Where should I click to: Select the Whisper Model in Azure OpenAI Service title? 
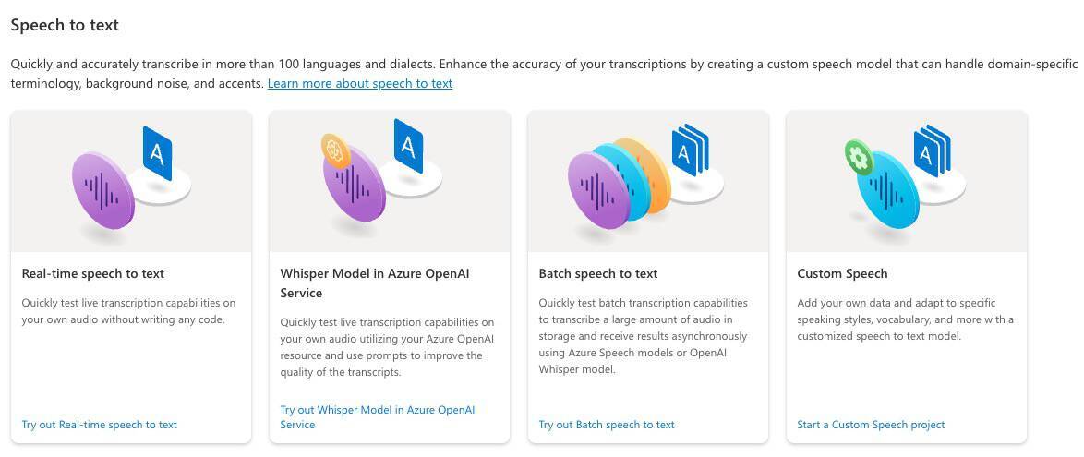point(379,283)
